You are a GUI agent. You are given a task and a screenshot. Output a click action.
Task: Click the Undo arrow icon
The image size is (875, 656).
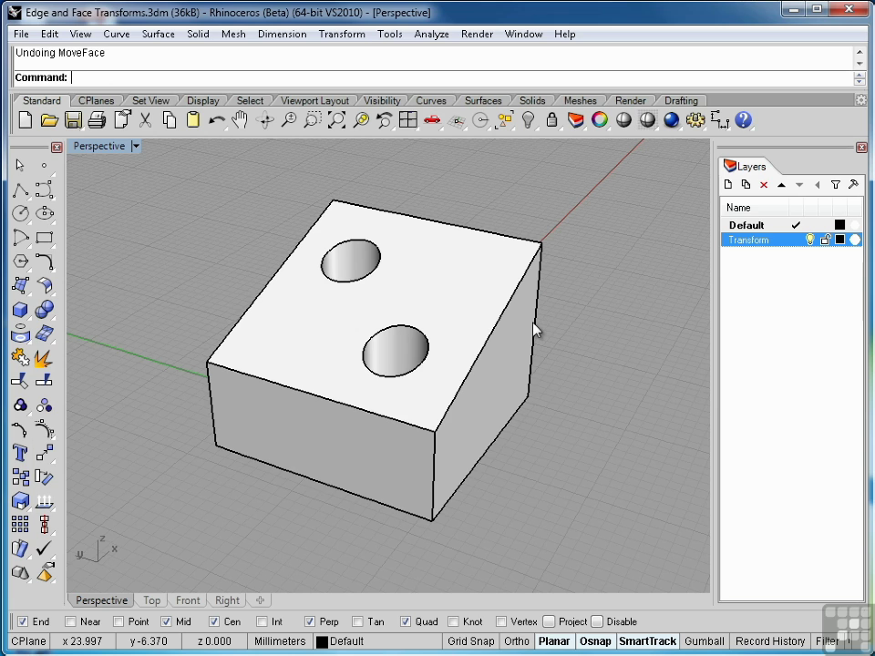[217, 120]
